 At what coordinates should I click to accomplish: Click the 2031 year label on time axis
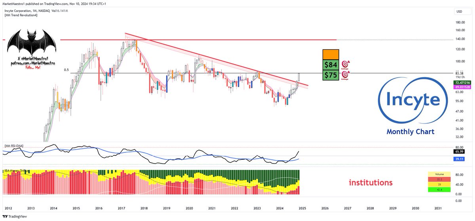point(438,208)
